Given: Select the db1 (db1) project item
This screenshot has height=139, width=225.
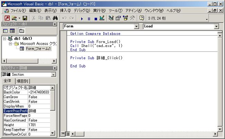Looking at the screenshot, I should coord(23,38).
